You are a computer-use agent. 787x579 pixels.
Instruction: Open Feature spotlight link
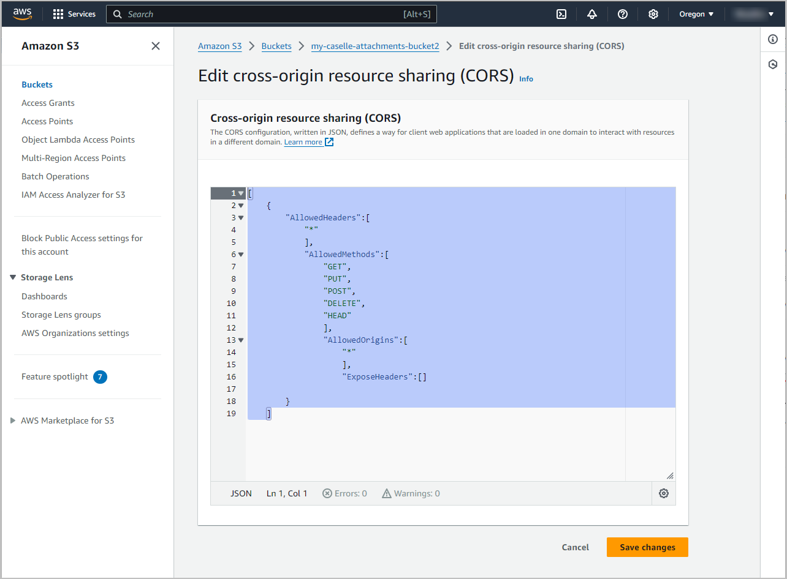point(55,376)
